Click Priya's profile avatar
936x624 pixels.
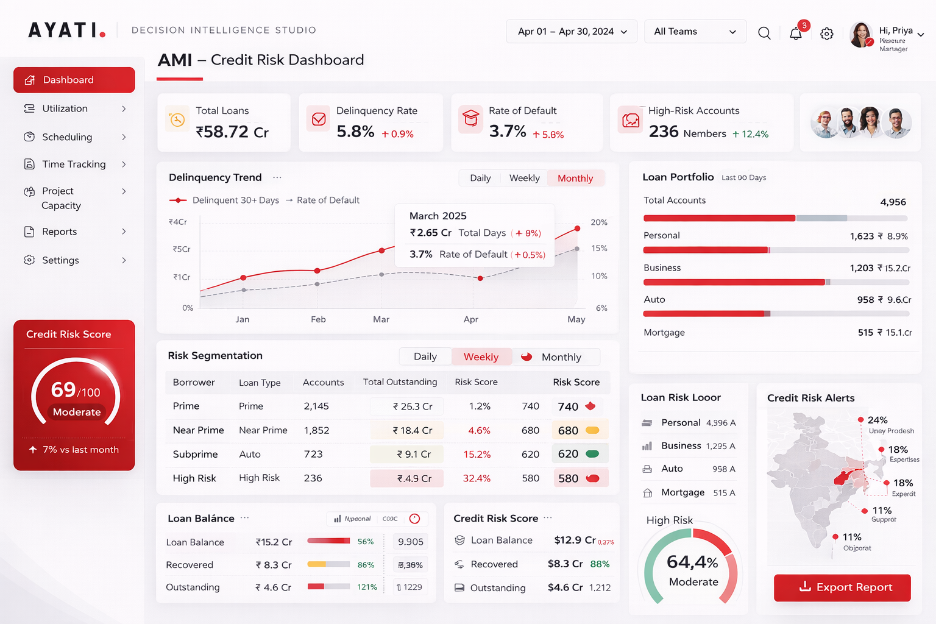[861, 35]
